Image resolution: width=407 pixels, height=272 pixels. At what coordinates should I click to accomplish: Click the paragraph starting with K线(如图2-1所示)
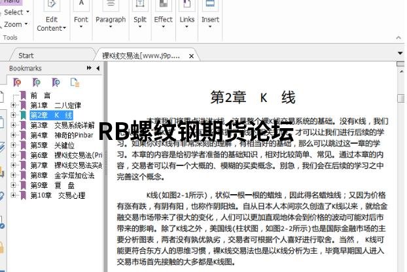click(x=252, y=228)
